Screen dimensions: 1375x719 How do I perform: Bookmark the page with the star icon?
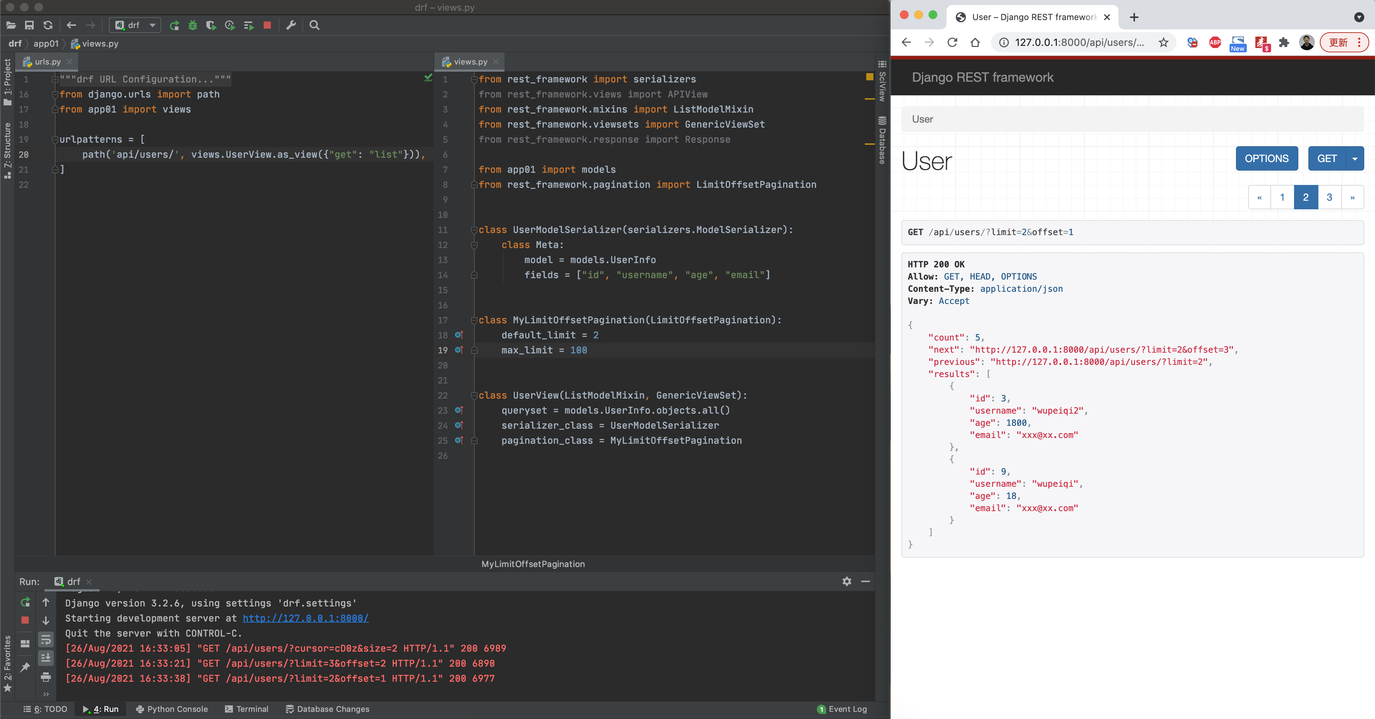1164,43
